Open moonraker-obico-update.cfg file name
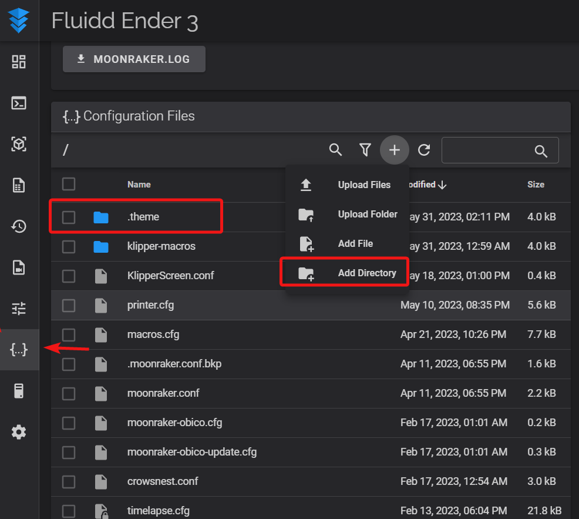 [x=192, y=452]
